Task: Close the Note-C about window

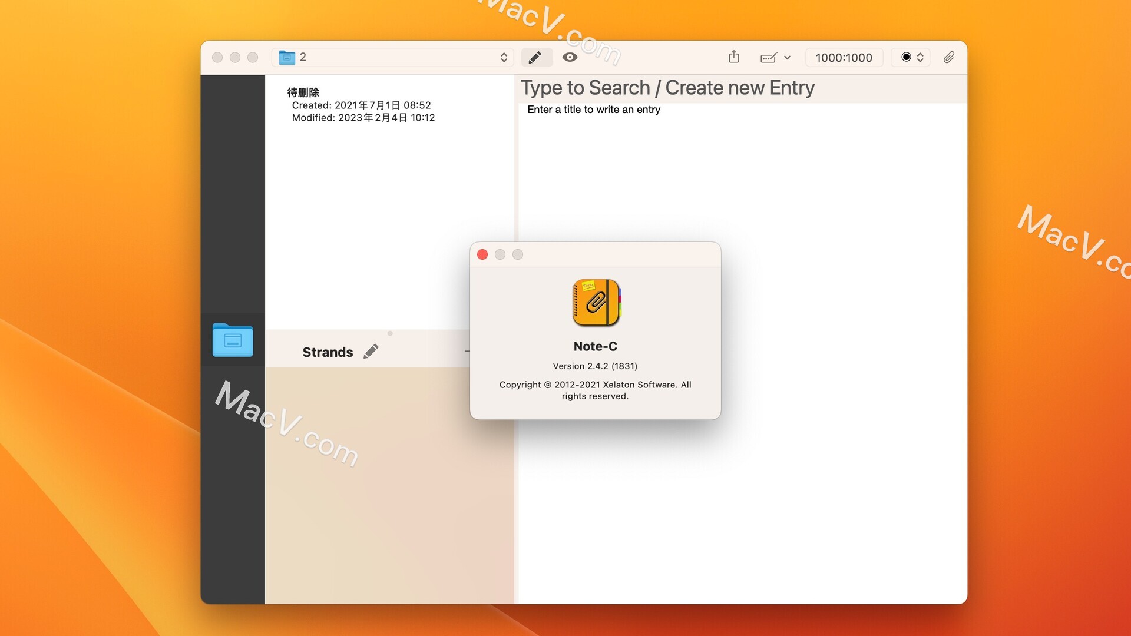Action: coord(482,254)
